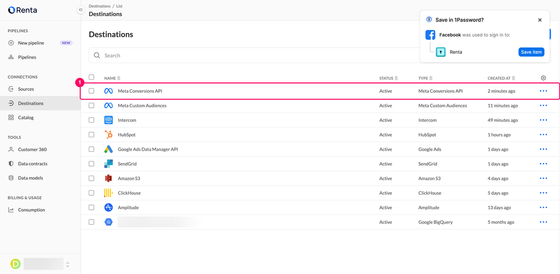Screen dimensions: 560x274
Task: Expand the account switcher chevrons
Action: (x=67, y=264)
